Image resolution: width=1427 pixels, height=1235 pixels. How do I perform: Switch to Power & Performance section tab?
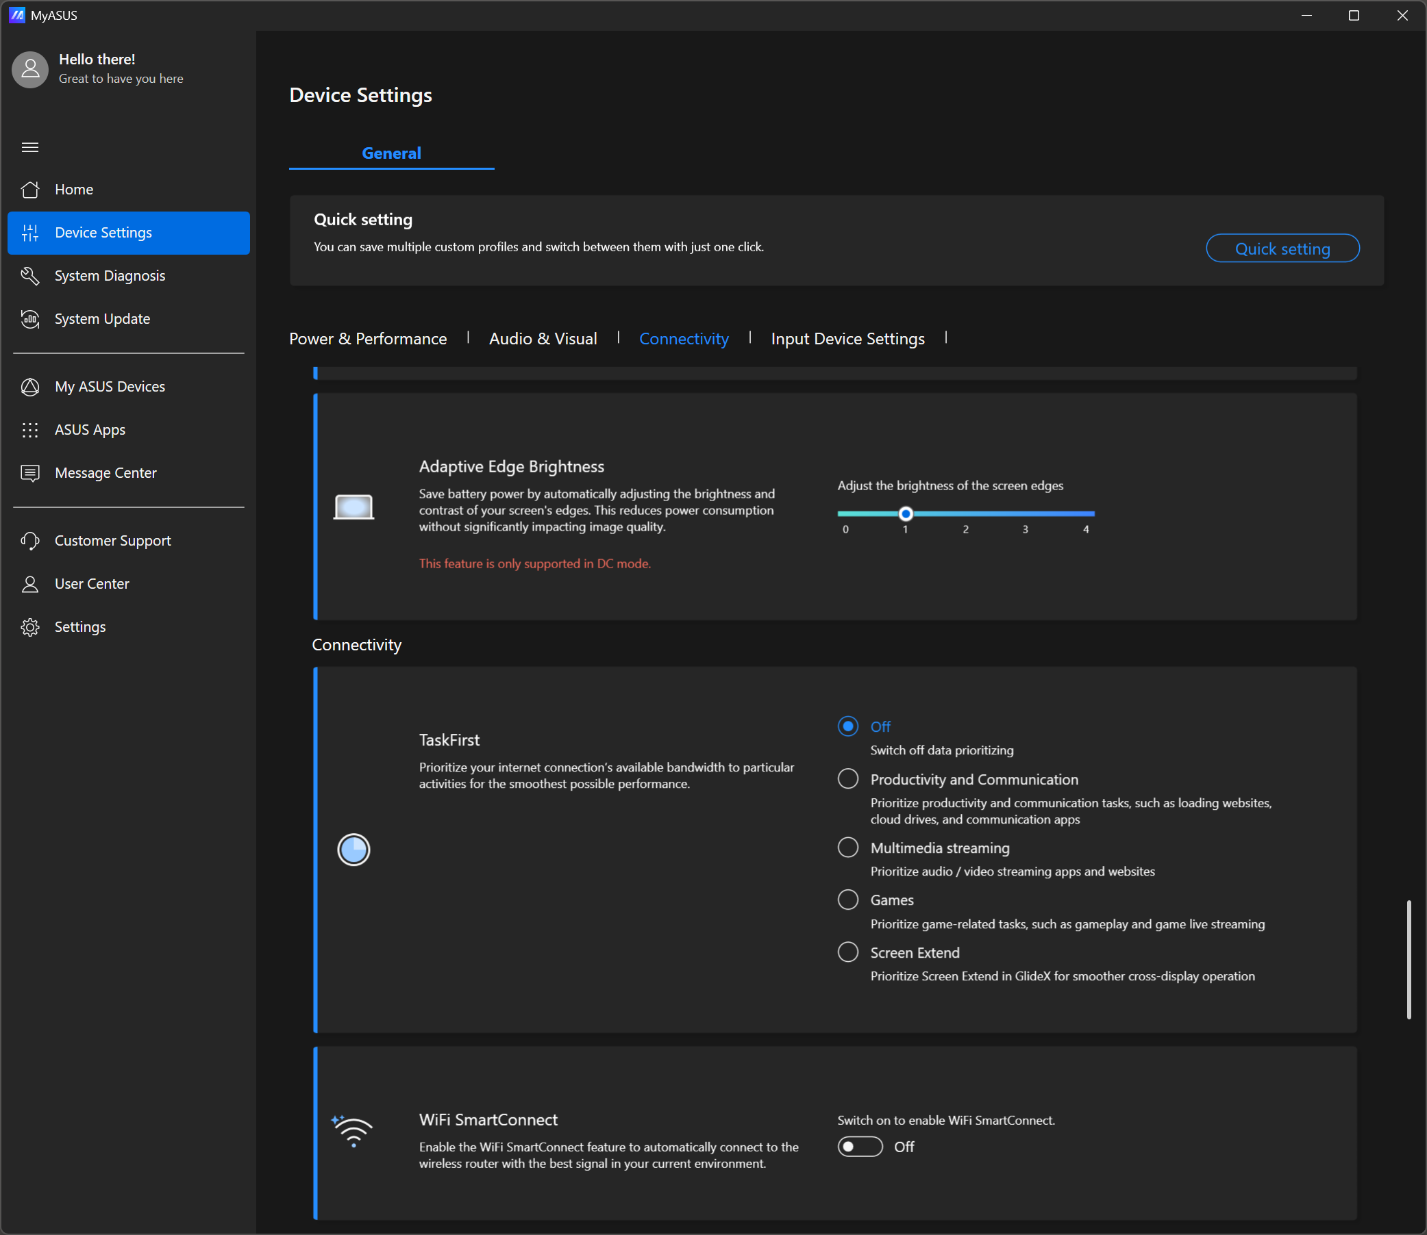368,338
